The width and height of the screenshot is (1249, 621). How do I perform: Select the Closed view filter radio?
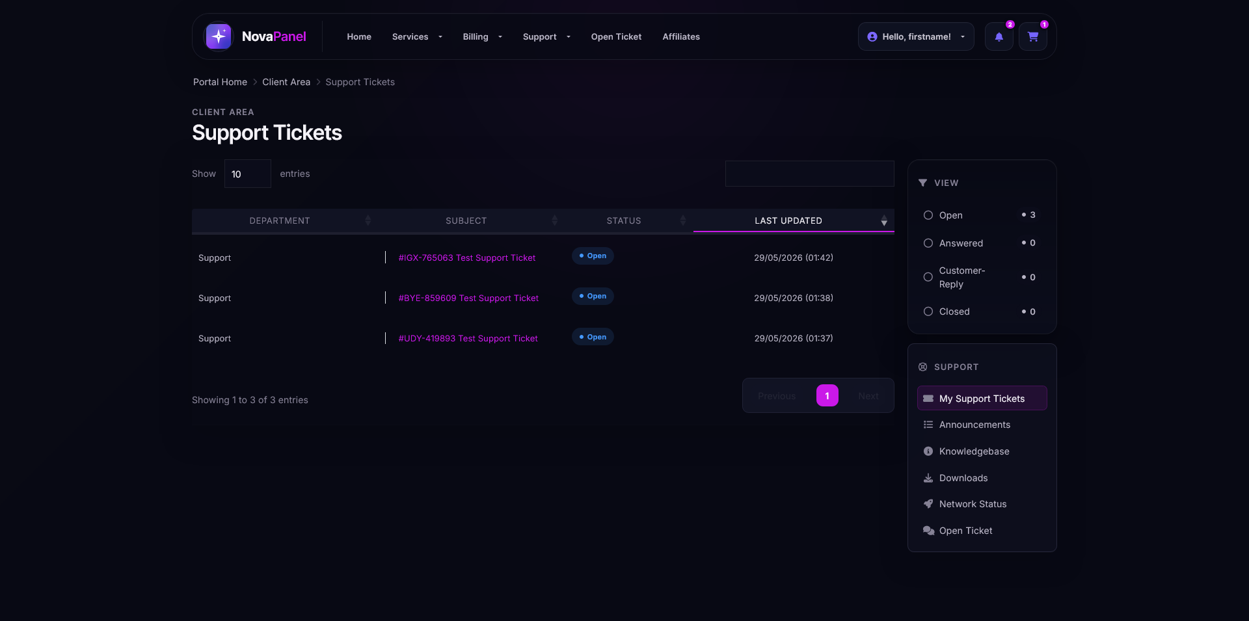tap(928, 311)
